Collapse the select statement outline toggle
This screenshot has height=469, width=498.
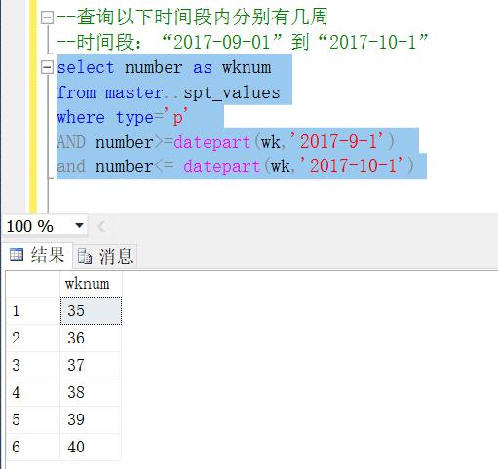click(x=47, y=67)
